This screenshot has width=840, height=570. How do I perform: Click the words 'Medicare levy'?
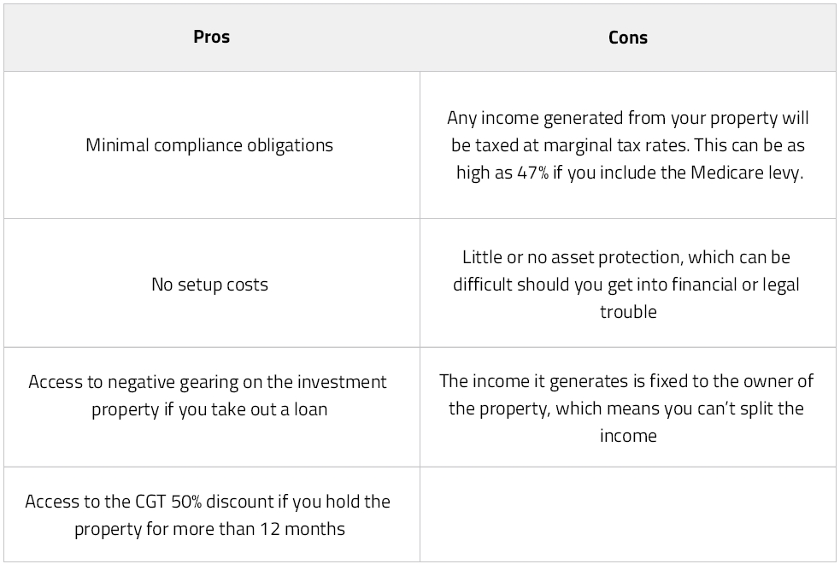pyautogui.click(x=747, y=173)
